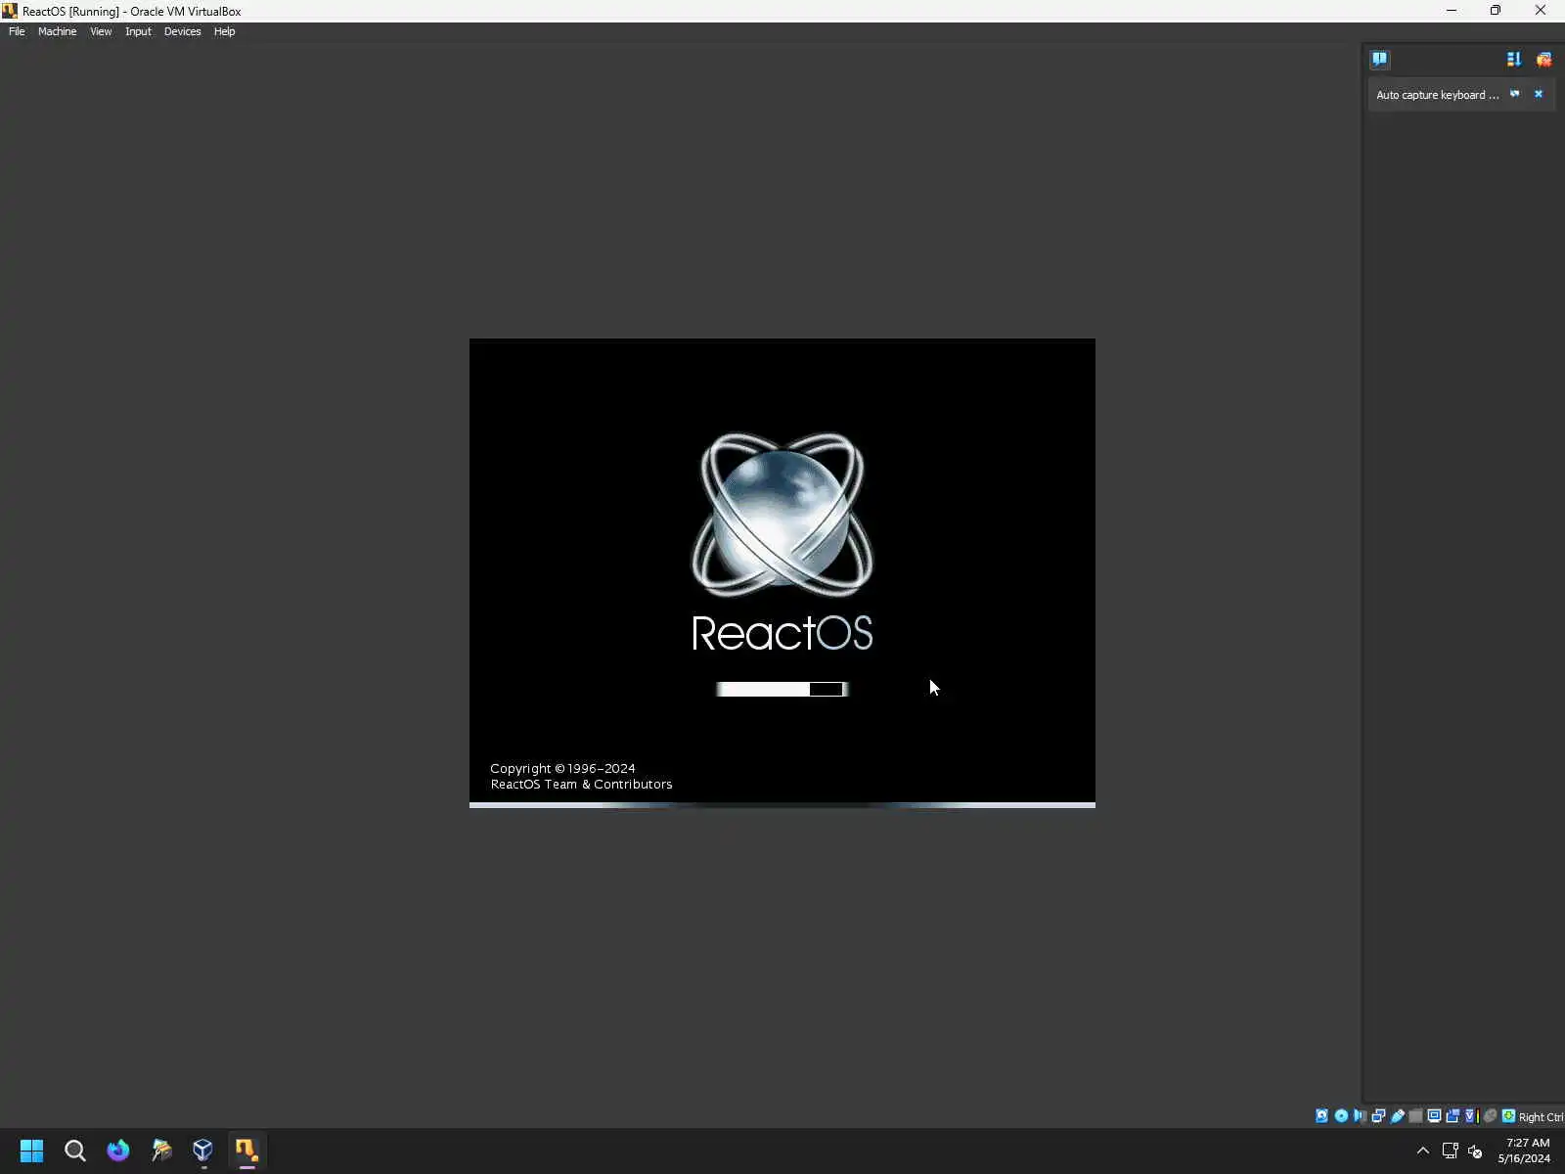Open the Help menu
The width and height of the screenshot is (1565, 1174).
tap(224, 31)
